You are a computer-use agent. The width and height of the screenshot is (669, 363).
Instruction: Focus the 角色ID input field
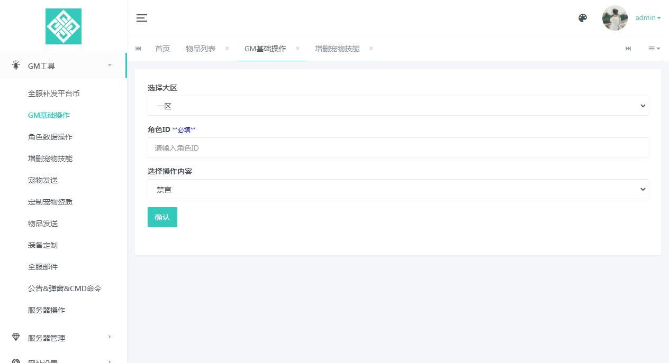point(397,148)
